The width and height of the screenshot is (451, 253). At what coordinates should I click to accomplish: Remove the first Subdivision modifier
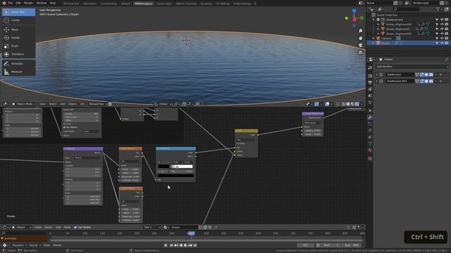pyautogui.click(x=440, y=74)
